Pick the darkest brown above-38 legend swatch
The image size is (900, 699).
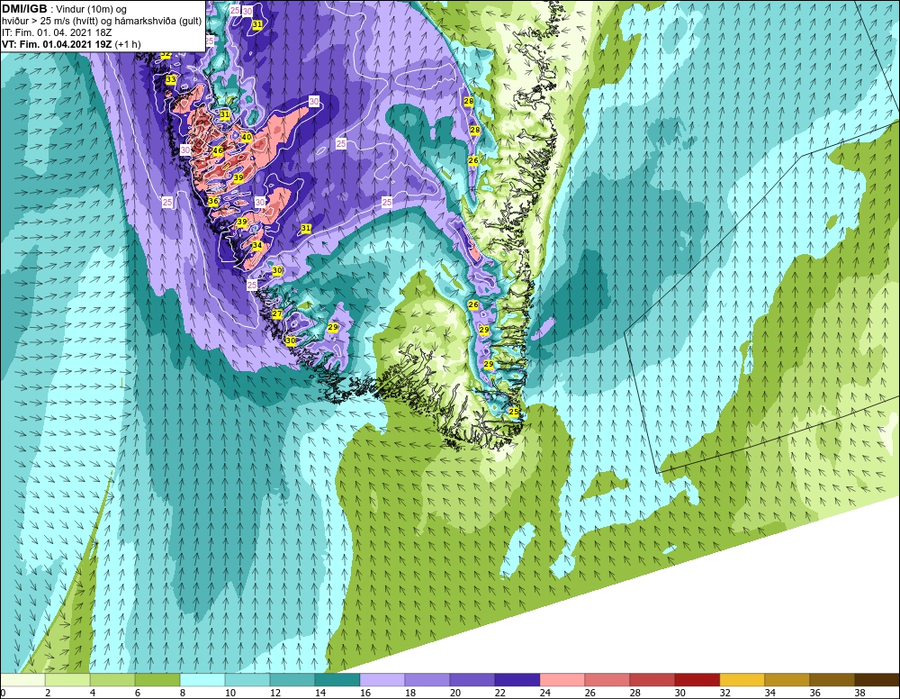click(877, 680)
